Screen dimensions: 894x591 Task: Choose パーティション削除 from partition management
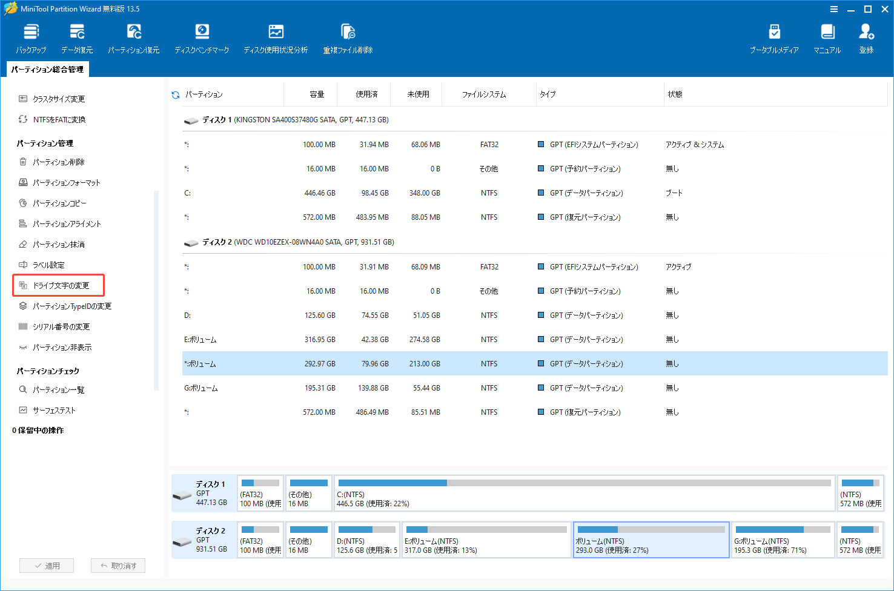click(x=59, y=162)
